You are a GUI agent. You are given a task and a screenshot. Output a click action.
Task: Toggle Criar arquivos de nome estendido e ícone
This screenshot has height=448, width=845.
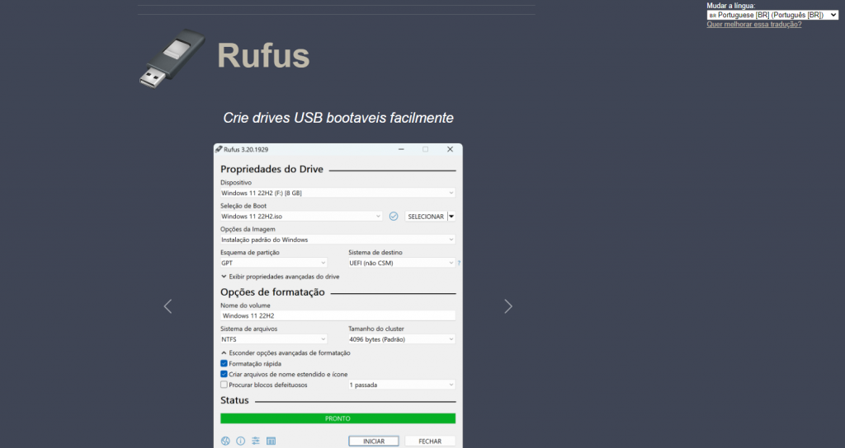point(224,375)
